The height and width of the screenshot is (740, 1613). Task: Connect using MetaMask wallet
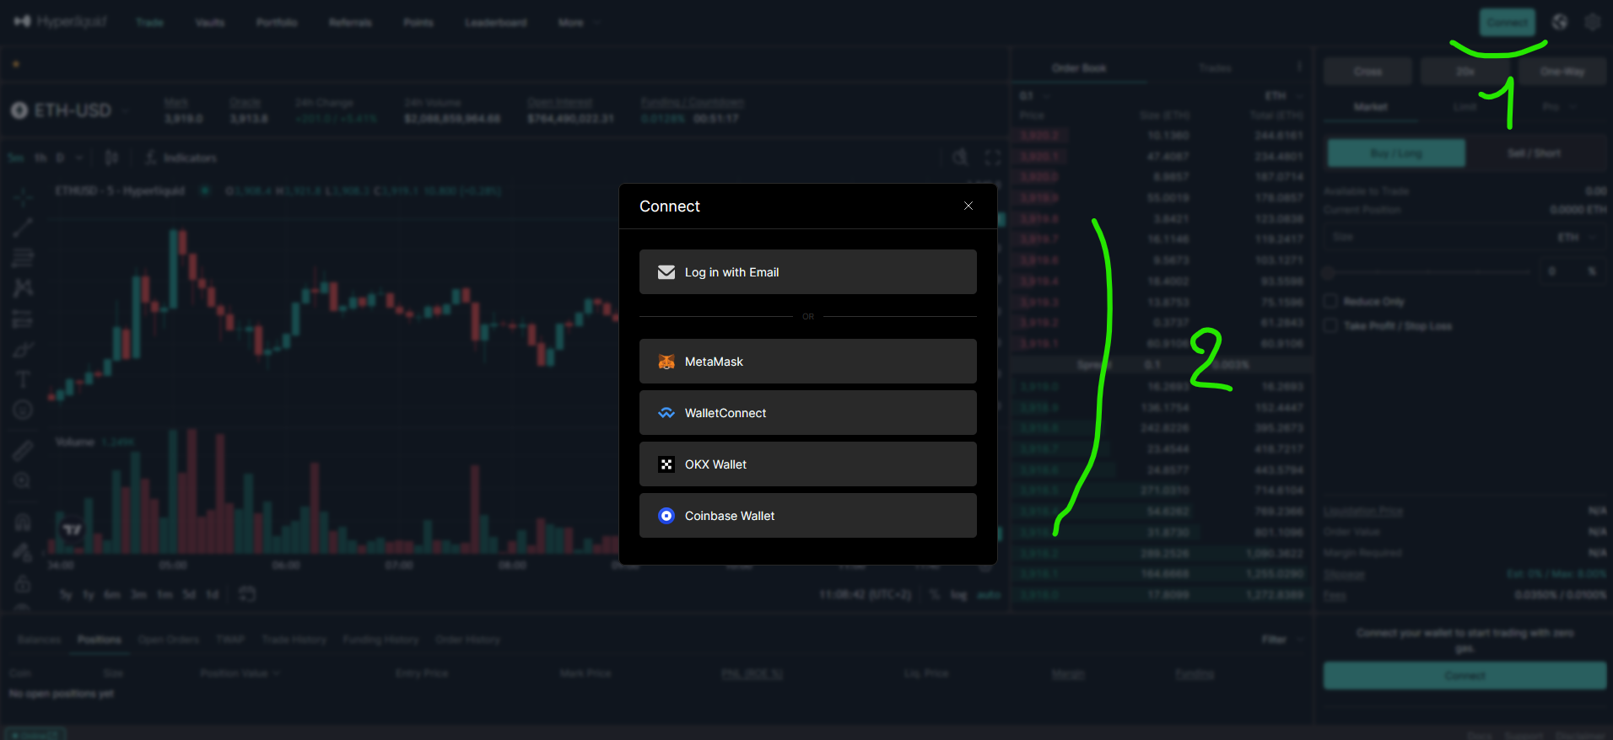coord(808,362)
